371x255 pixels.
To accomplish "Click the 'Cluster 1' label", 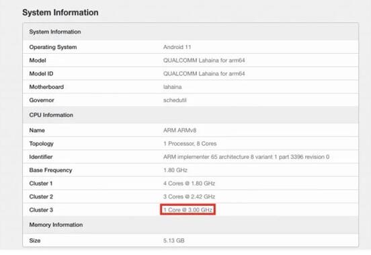I will tap(41, 184).
